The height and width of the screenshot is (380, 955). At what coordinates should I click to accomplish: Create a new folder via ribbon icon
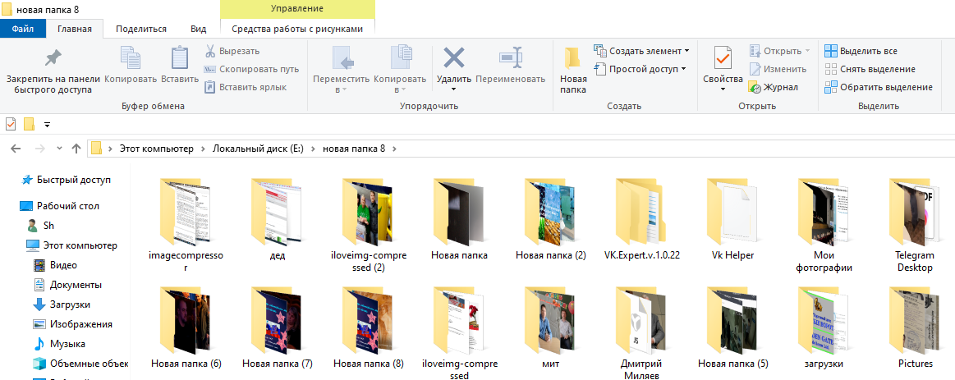[572, 59]
